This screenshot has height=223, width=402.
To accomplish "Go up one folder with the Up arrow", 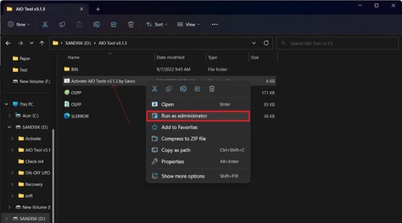I will coord(42,43).
